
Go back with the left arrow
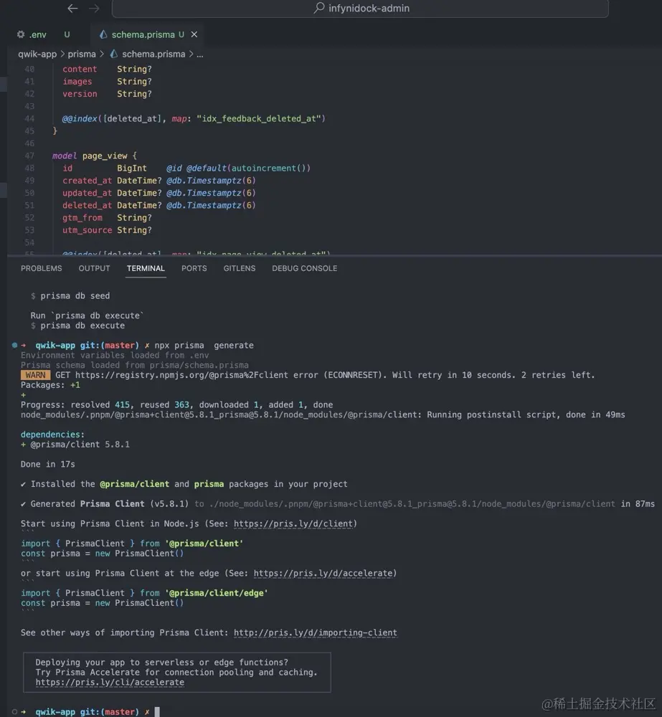click(72, 9)
